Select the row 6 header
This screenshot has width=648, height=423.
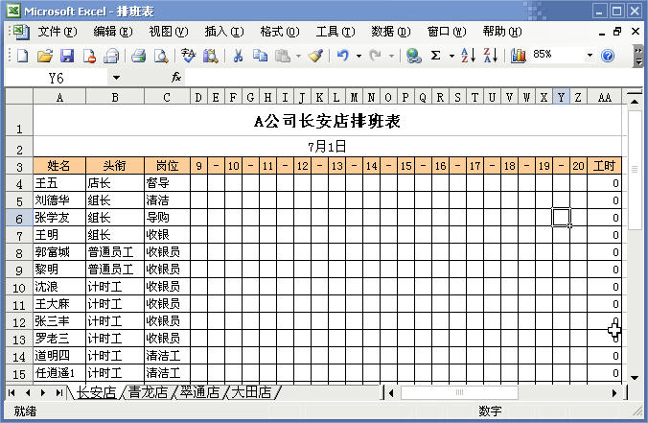click(19, 218)
